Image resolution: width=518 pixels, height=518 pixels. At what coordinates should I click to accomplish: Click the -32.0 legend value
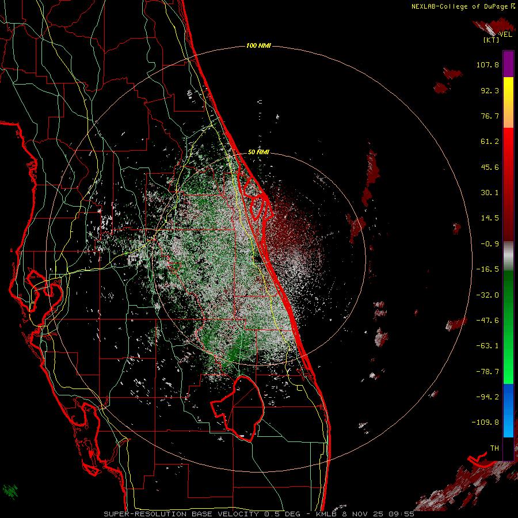click(x=487, y=295)
